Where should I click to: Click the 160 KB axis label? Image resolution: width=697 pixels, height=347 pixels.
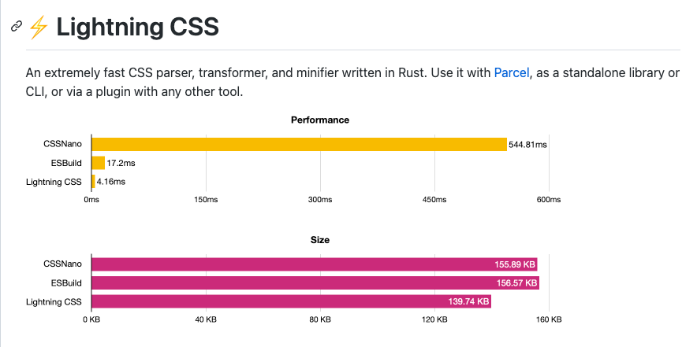pyautogui.click(x=549, y=319)
